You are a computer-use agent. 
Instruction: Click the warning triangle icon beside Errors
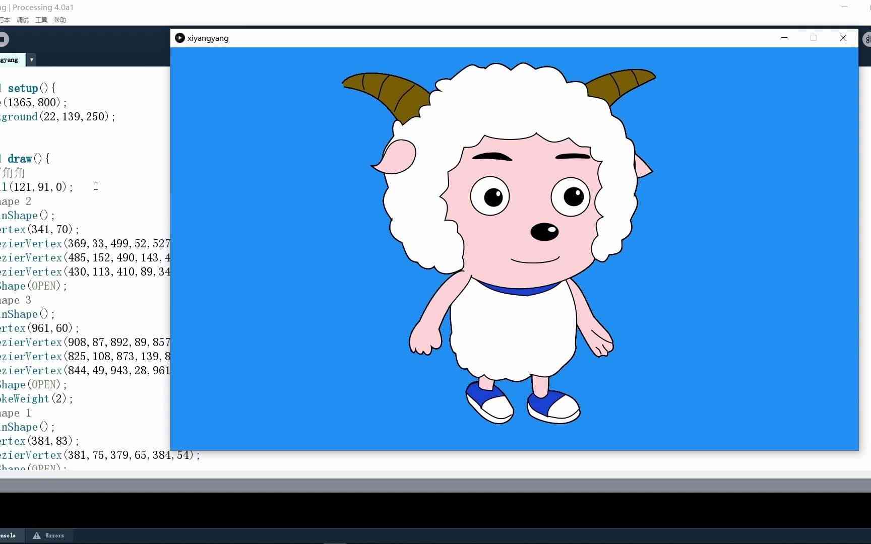pyautogui.click(x=37, y=535)
